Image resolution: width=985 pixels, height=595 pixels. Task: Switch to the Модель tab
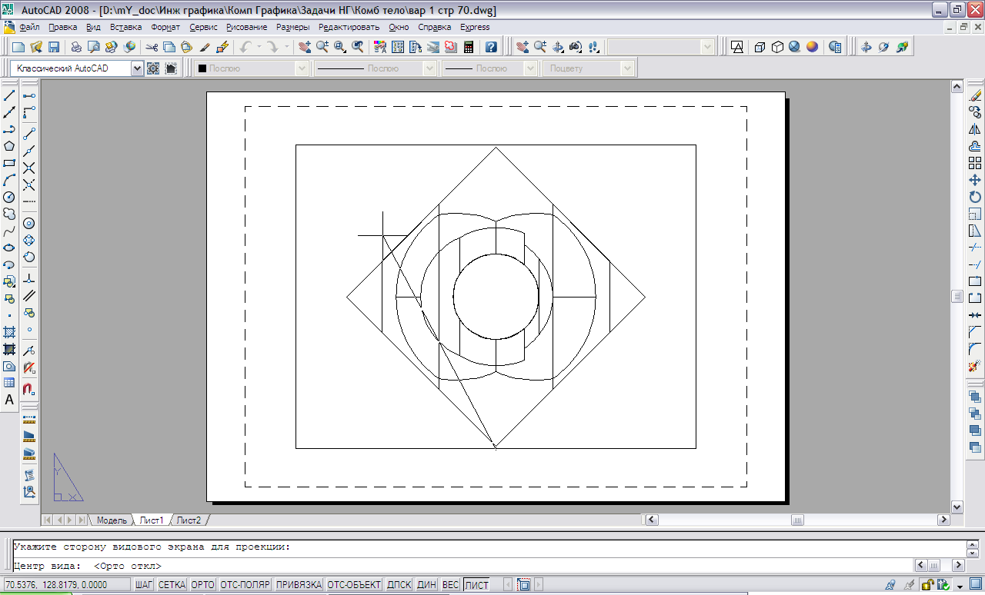[x=111, y=520]
